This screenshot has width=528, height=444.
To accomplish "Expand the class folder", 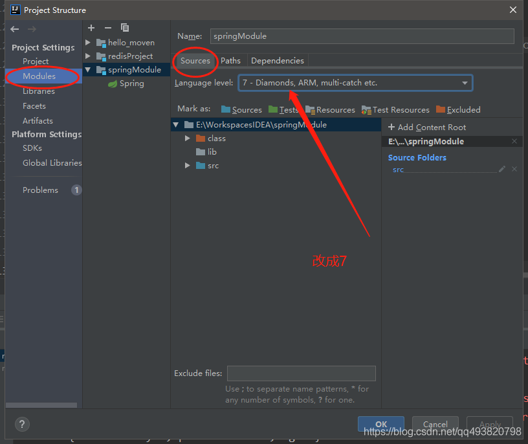I will coord(188,139).
